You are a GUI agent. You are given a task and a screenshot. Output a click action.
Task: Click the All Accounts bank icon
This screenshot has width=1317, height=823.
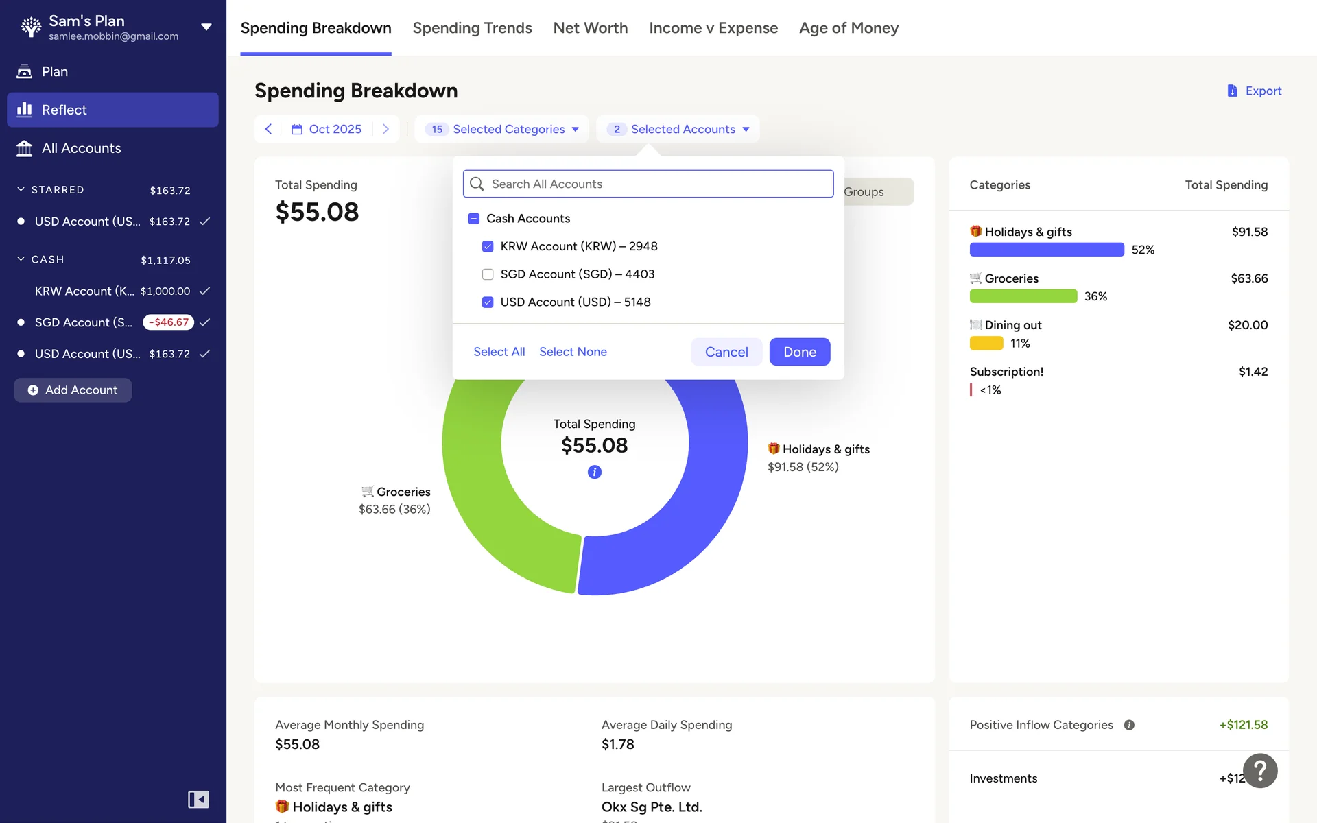tap(25, 148)
